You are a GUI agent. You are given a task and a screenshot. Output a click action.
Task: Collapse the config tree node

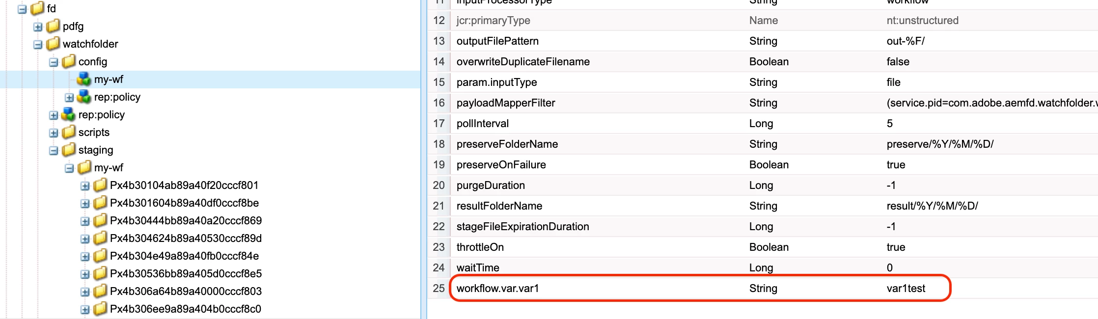coord(54,62)
